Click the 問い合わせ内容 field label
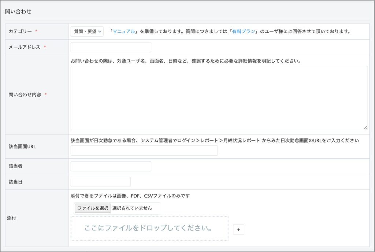The image size is (375, 252). [25, 95]
